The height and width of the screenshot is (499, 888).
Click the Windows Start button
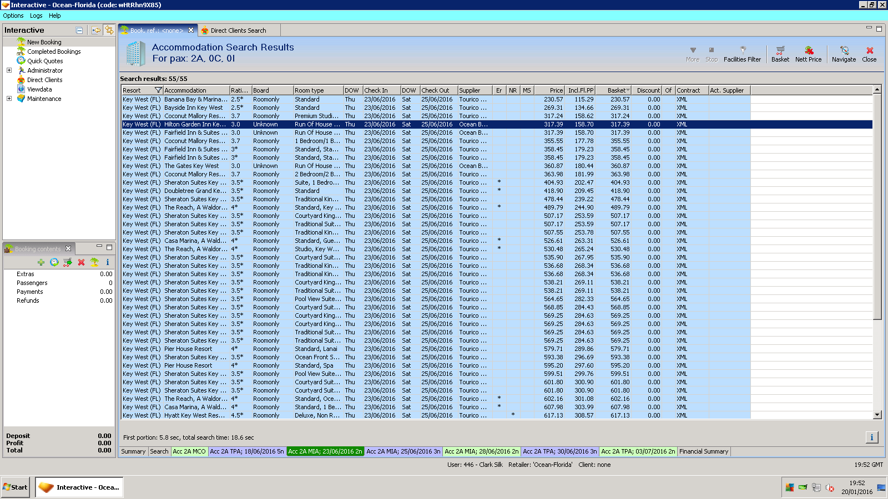16,487
